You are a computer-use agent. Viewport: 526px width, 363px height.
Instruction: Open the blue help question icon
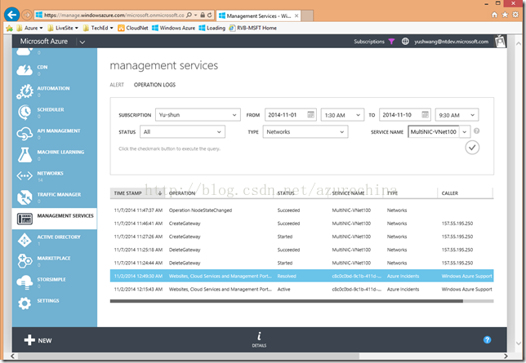487,340
